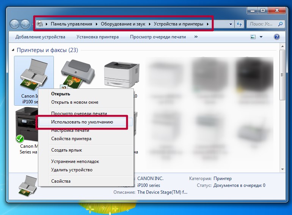Click The Device Stage(TM) description text
The height and width of the screenshot is (215, 292).
pos(162,192)
